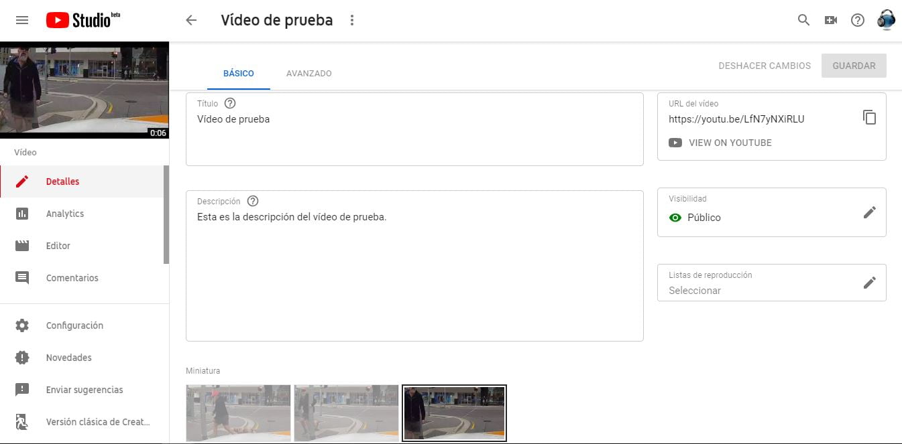902x444 pixels.
Task: Switch to the Avanzado tab
Action: [308, 74]
